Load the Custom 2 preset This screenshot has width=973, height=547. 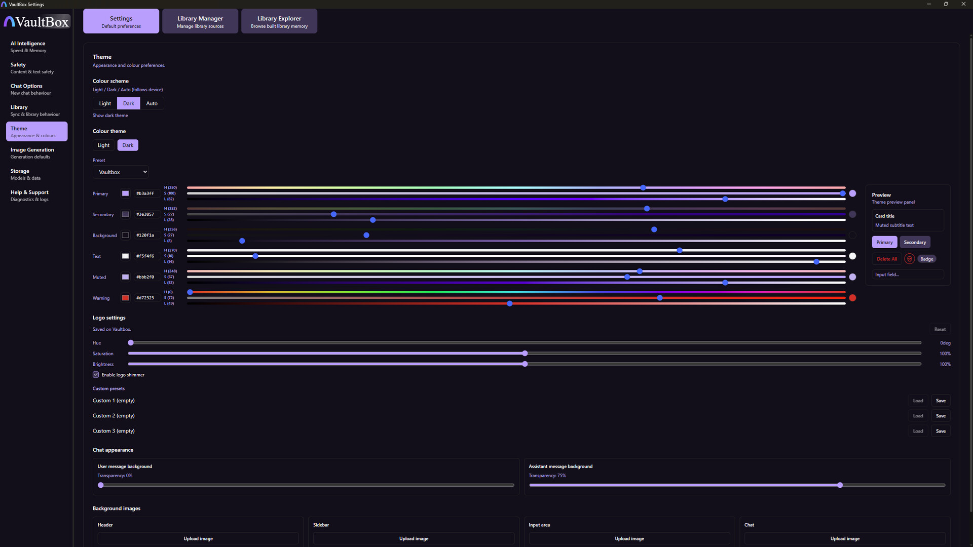[x=918, y=416]
